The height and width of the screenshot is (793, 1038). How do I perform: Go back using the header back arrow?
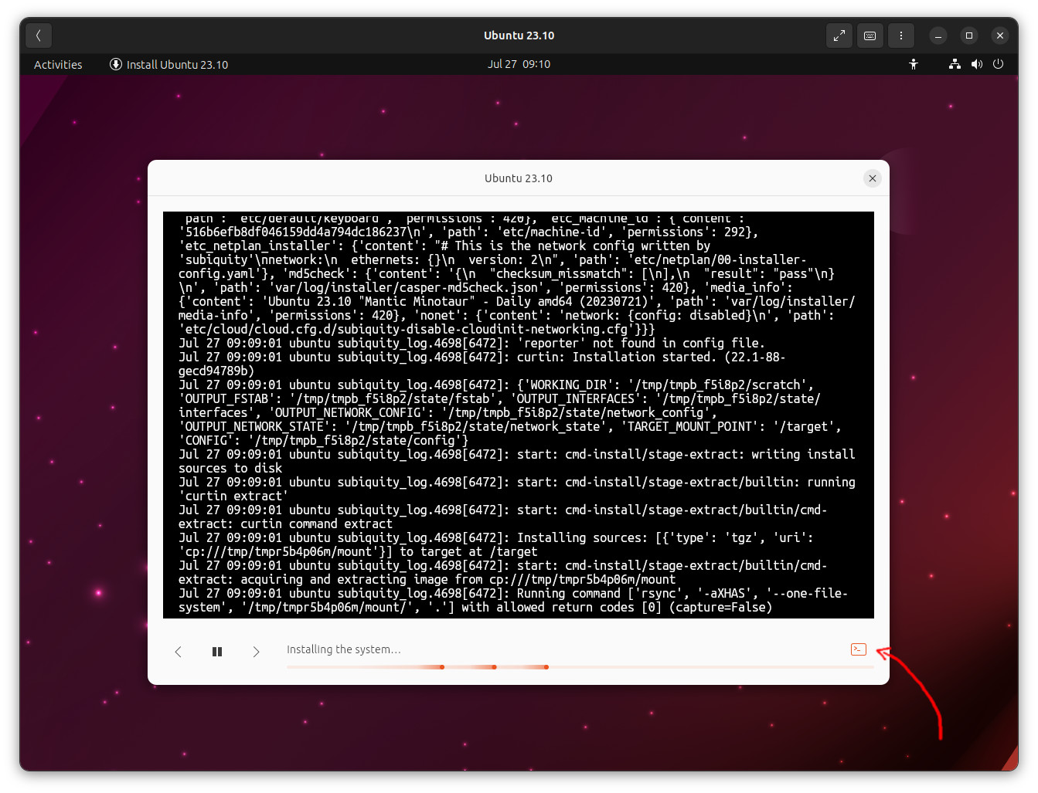[39, 36]
